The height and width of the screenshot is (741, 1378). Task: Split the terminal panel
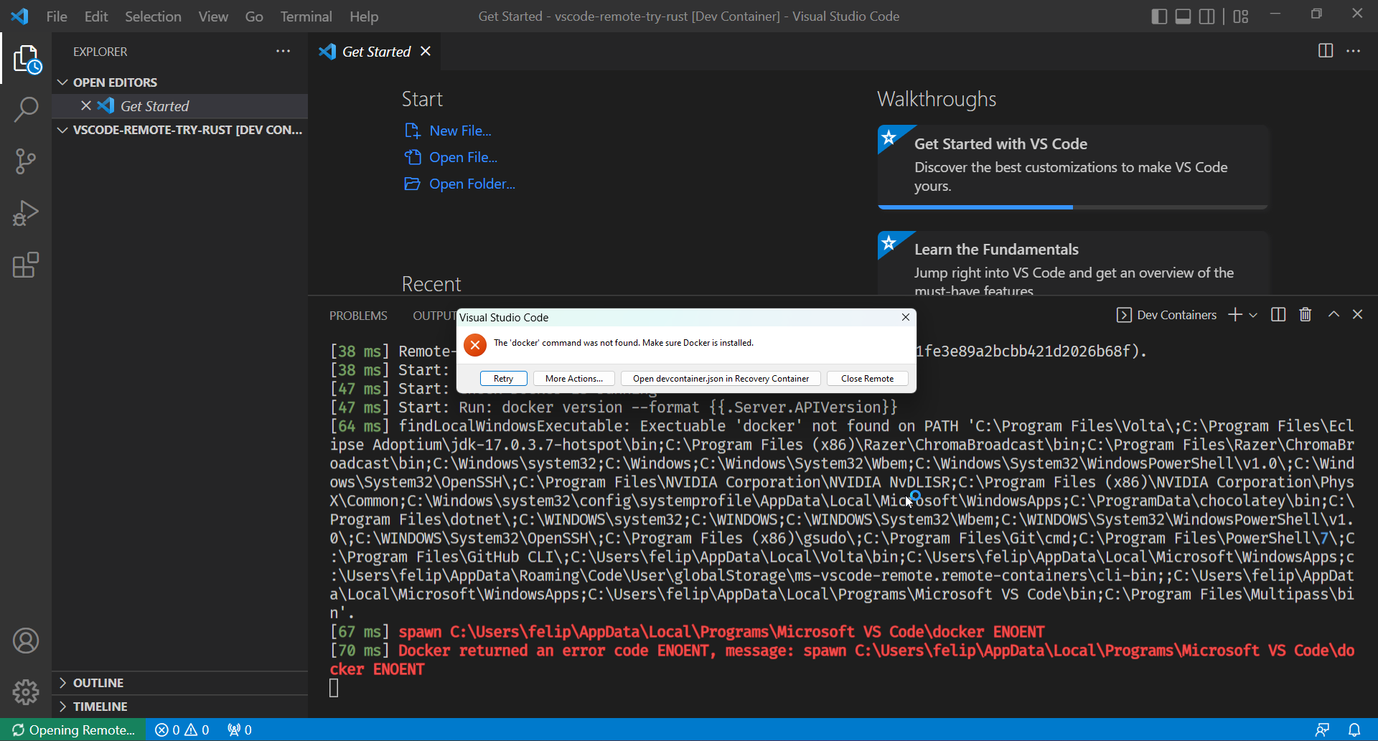[x=1278, y=314]
